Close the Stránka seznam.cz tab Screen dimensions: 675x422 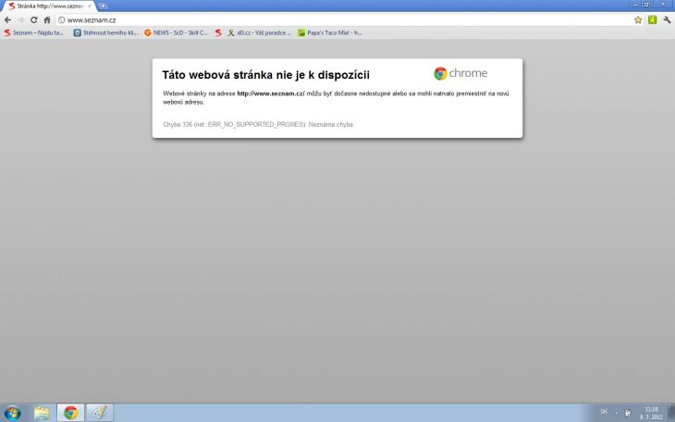tap(90, 6)
